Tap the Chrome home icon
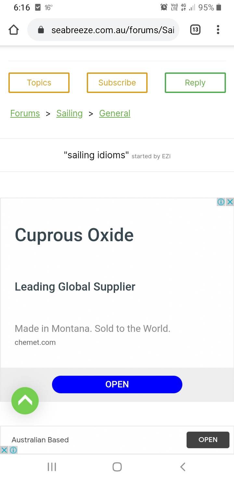234x481 pixels. [x=14, y=30]
